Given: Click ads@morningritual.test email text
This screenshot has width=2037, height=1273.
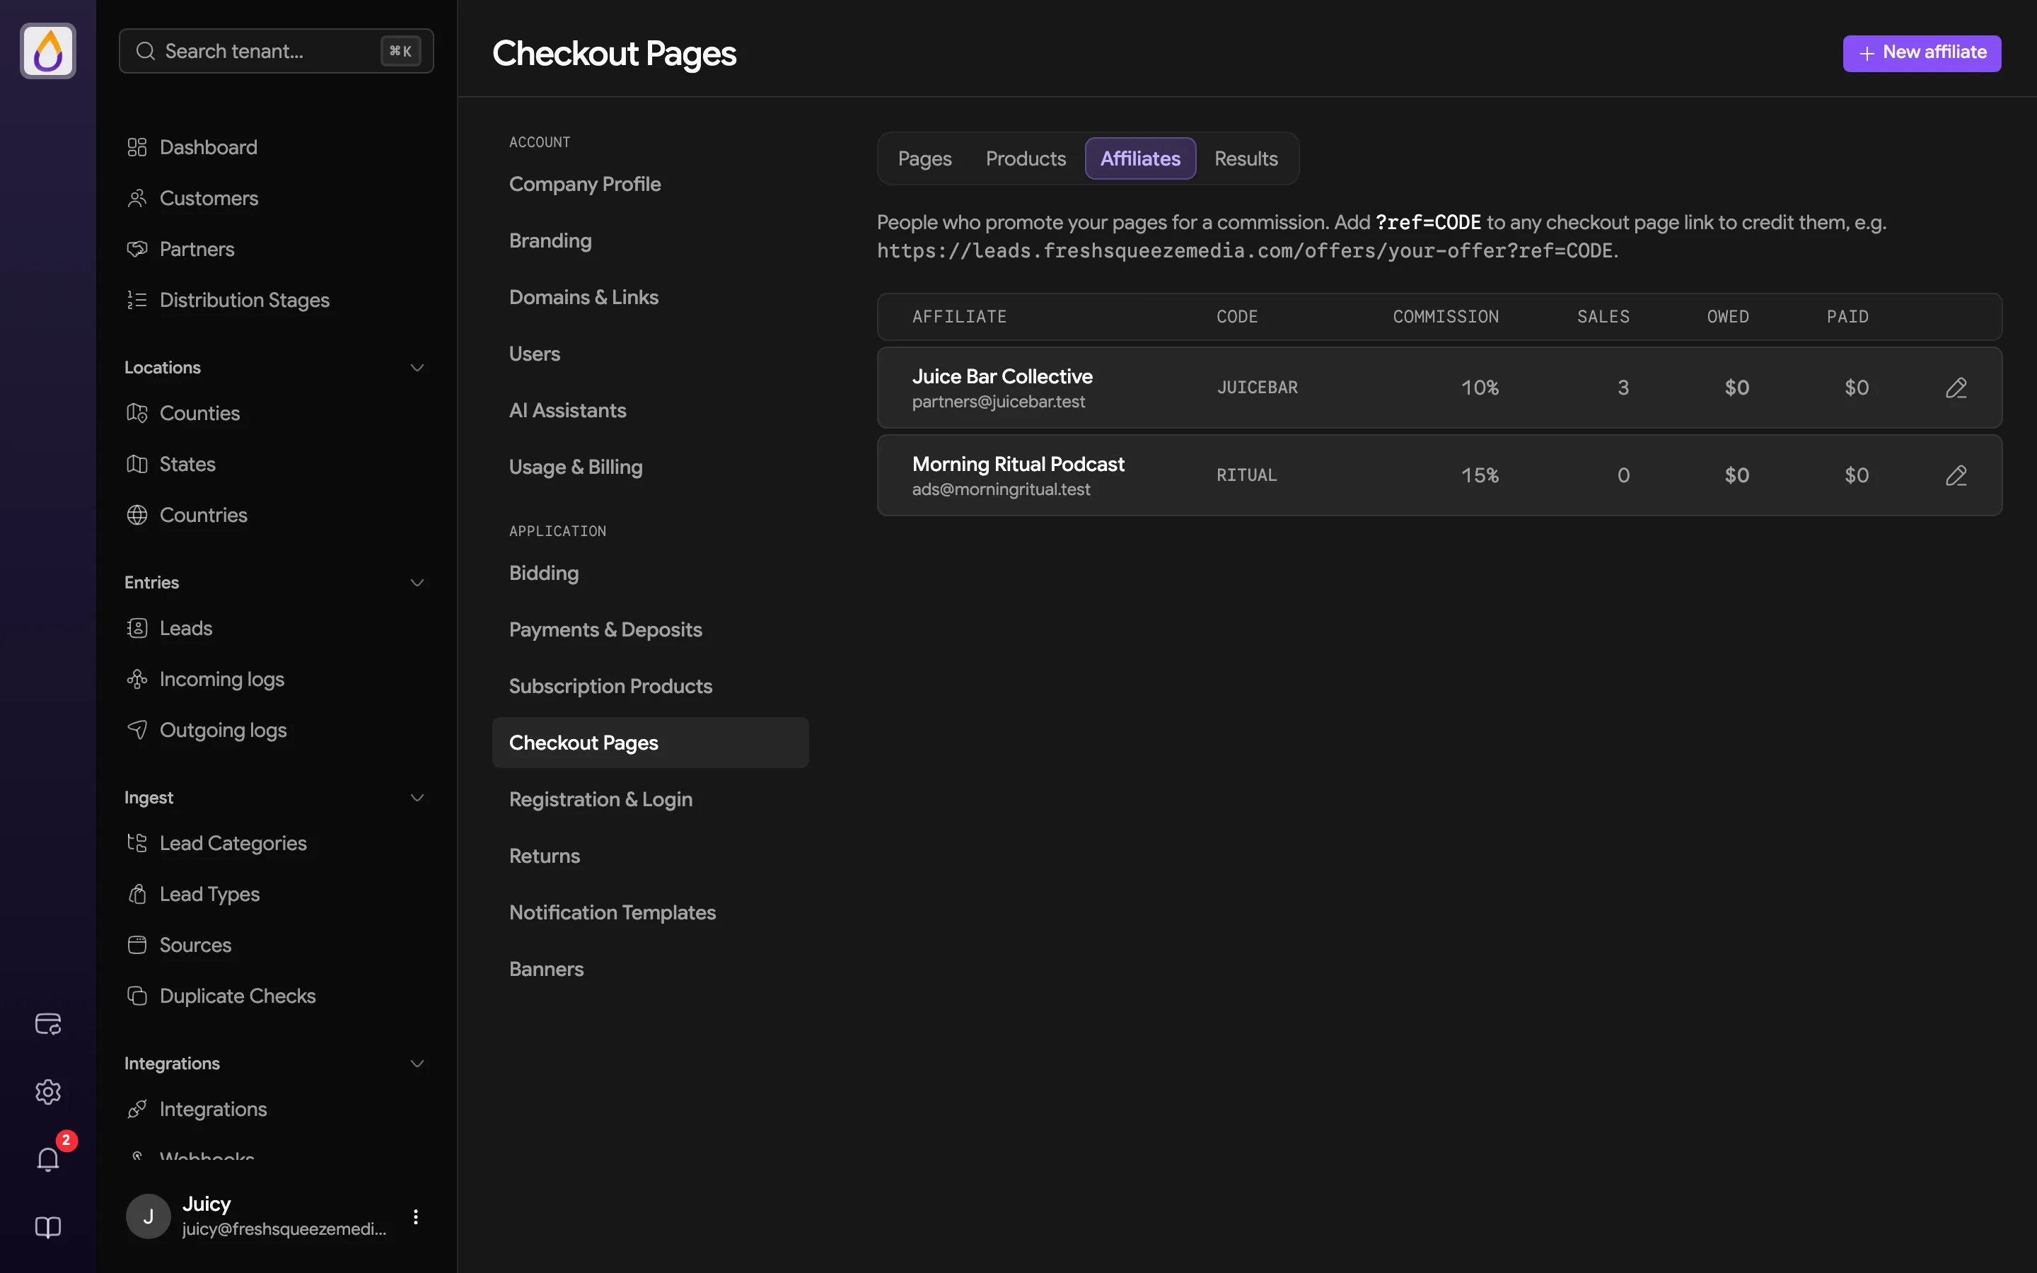Looking at the screenshot, I should (1001, 490).
